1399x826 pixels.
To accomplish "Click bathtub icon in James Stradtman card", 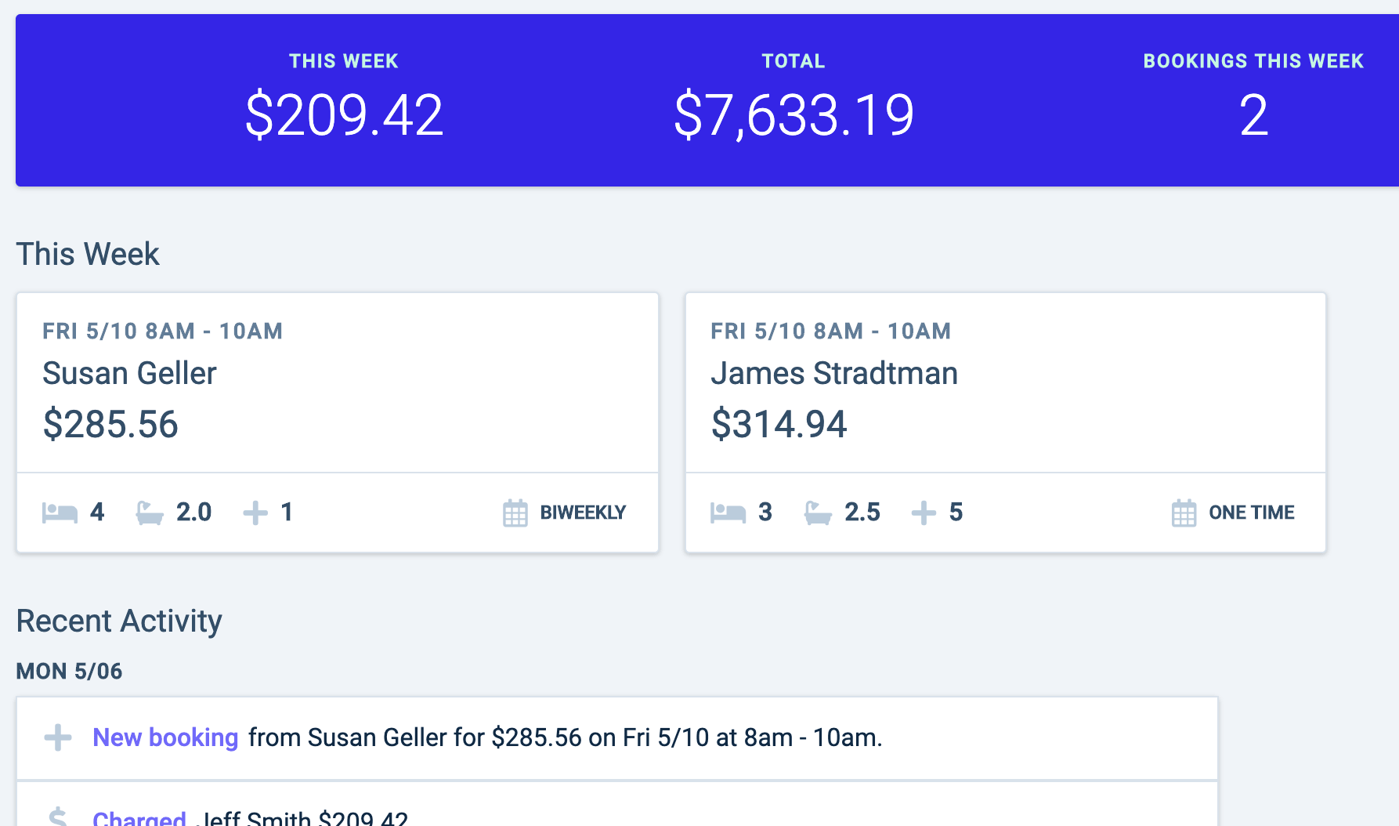I will pos(818,513).
